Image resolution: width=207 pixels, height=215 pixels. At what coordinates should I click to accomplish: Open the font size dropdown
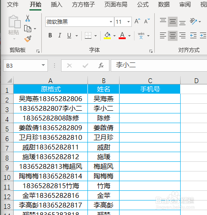coord(128,22)
